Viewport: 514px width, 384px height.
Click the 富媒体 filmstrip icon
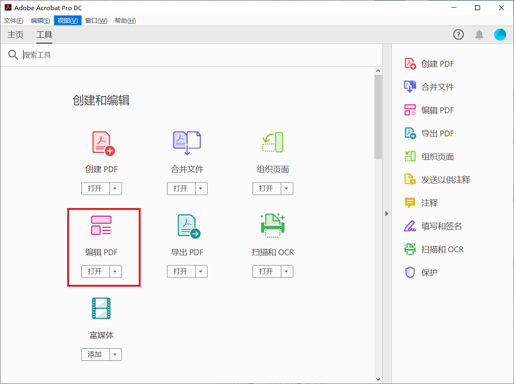pyautogui.click(x=101, y=308)
